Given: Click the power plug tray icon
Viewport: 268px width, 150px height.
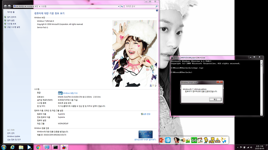Looking at the screenshot, I should (x=245, y=147).
